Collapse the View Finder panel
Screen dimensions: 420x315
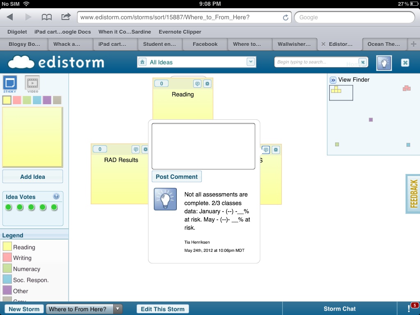[333, 80]
